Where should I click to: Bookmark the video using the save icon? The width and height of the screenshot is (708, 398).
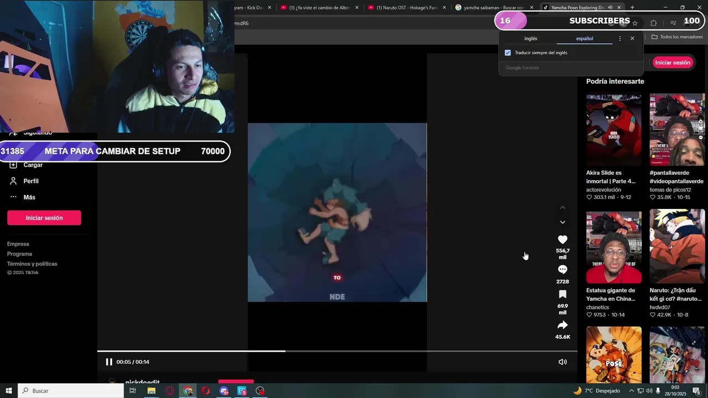563,294
